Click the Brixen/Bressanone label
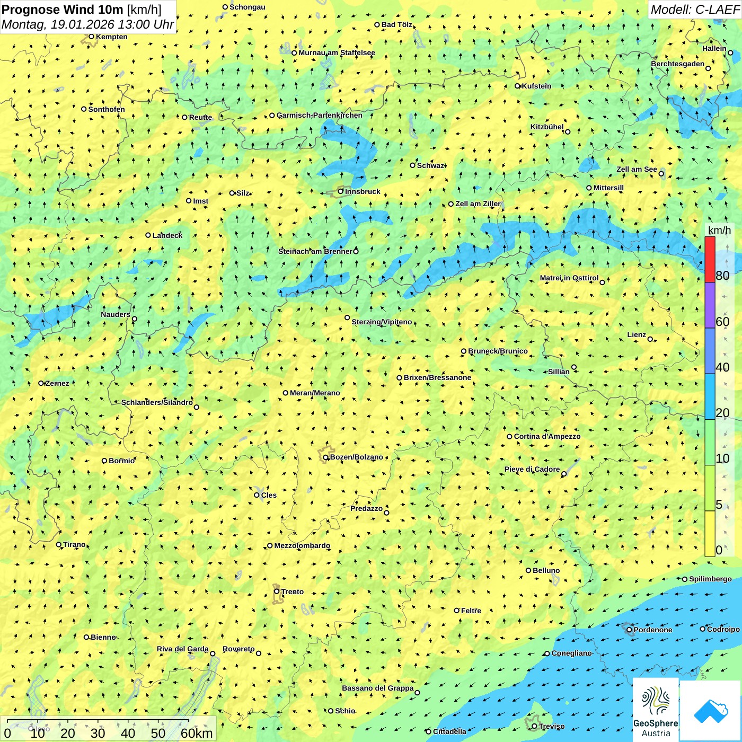The image size is (742, 742). 437,378
